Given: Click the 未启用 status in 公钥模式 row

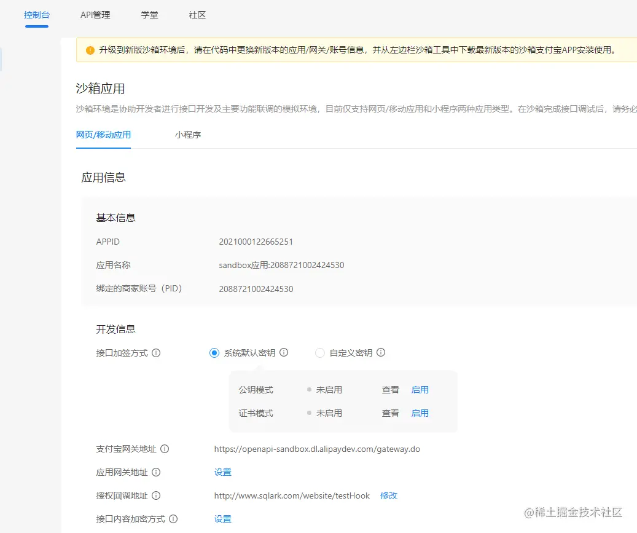Looking at the screenshot, I should pos(329,390).
